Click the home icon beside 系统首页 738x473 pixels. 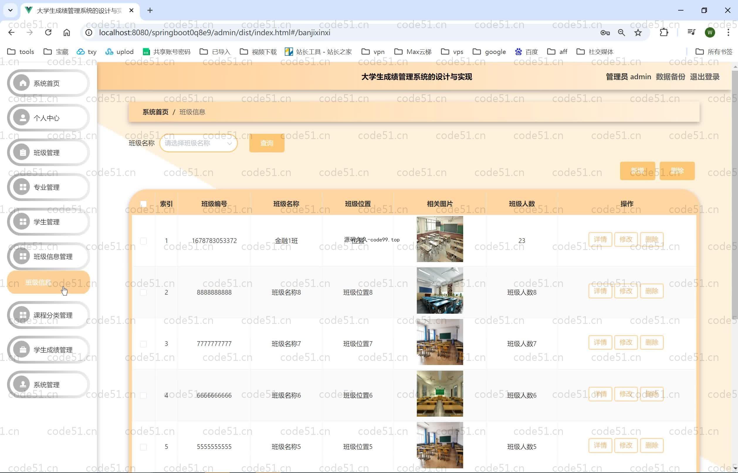click(x=23, y=83)
